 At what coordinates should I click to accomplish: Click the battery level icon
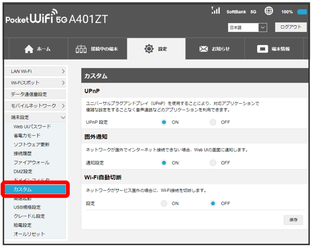(302, 11)
